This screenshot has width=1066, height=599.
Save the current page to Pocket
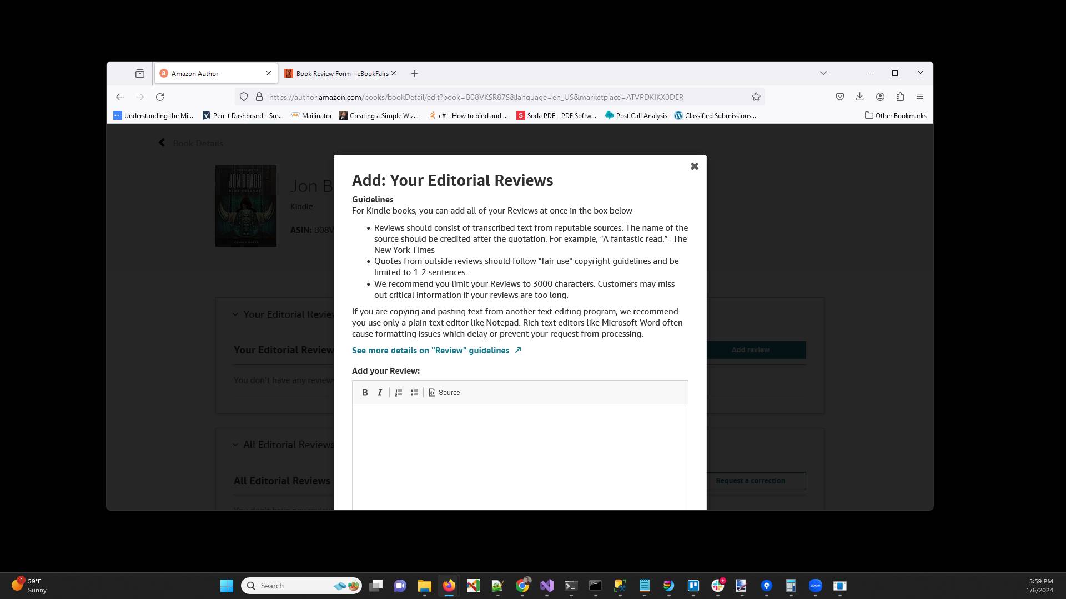(840, 97)
